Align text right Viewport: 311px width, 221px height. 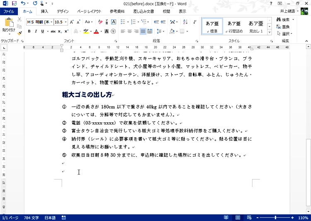(136, 32)
